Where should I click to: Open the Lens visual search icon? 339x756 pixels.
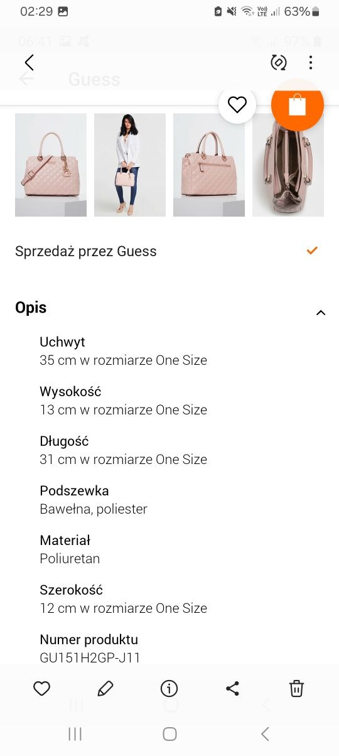(x=278, y=62)
